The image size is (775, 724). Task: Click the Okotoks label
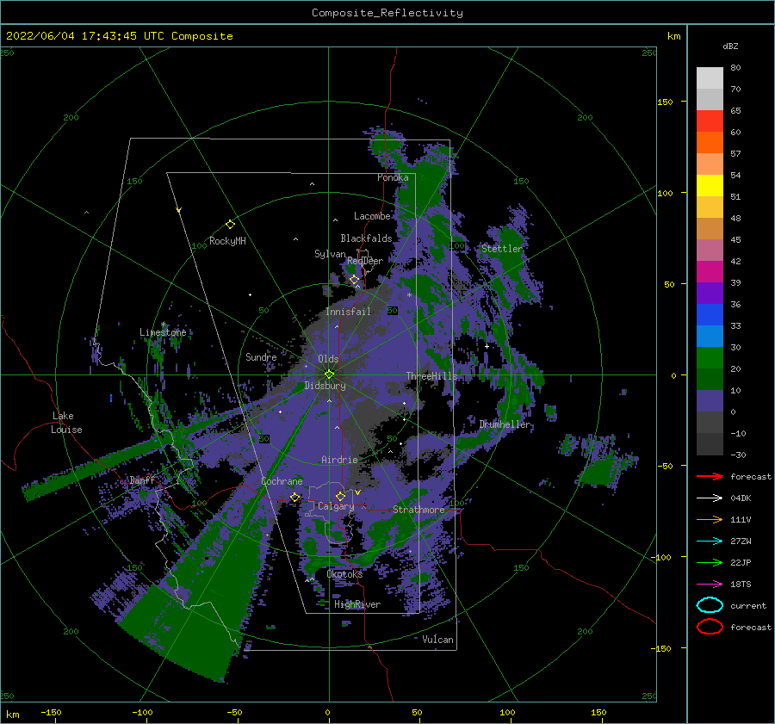pyautogui.click(x=344, y=574)
